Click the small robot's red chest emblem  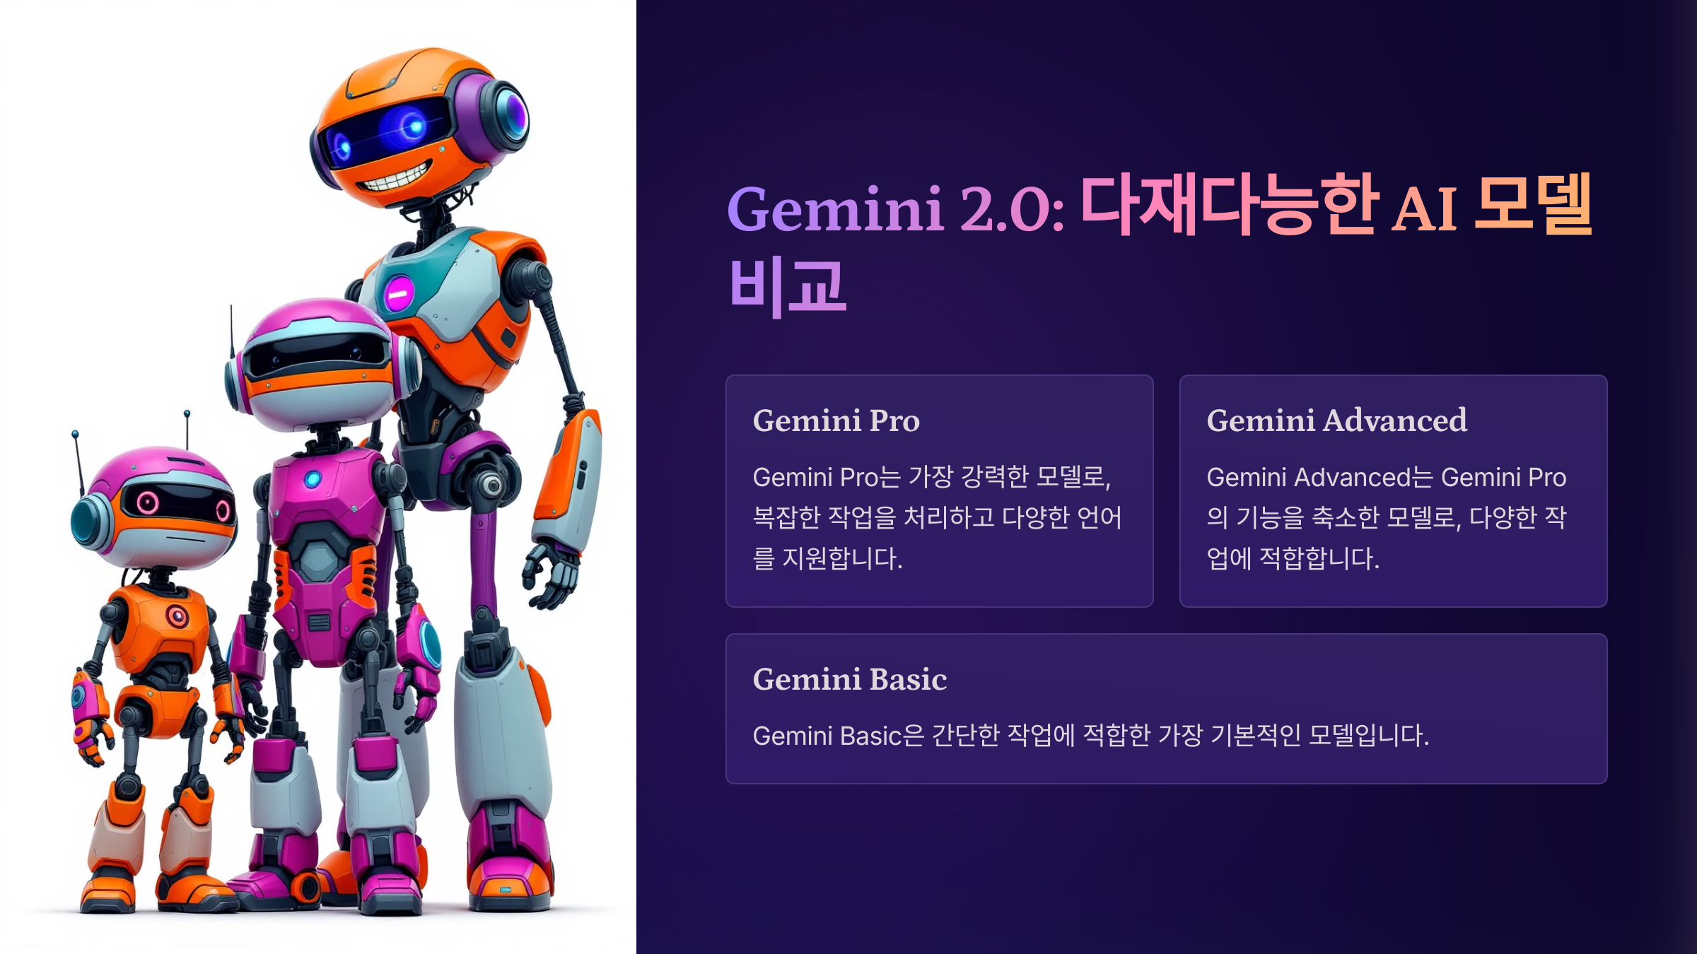(x=177, y=616)
